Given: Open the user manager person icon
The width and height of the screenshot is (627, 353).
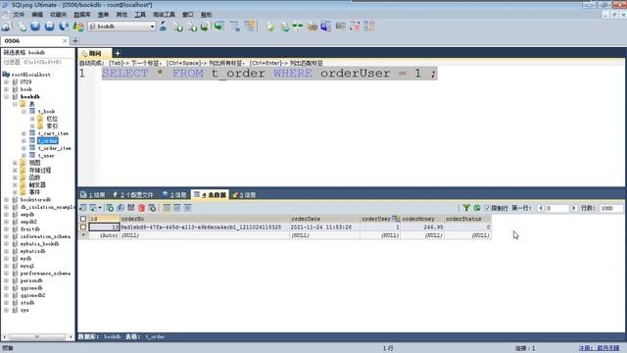Looking at the screenshot, I should pyautogui.click(x=164, y=26).
